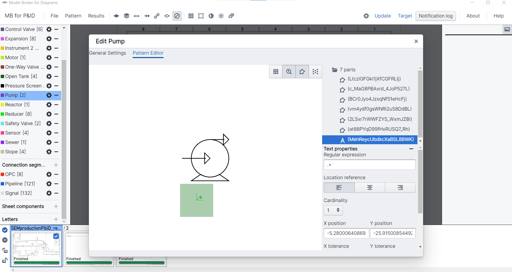
Task: Click the X position field
Action: pyautogui.click(x=346, y=233)
